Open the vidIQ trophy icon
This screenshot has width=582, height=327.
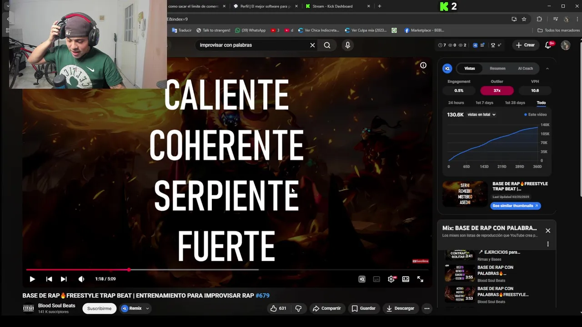pos(493,45)
